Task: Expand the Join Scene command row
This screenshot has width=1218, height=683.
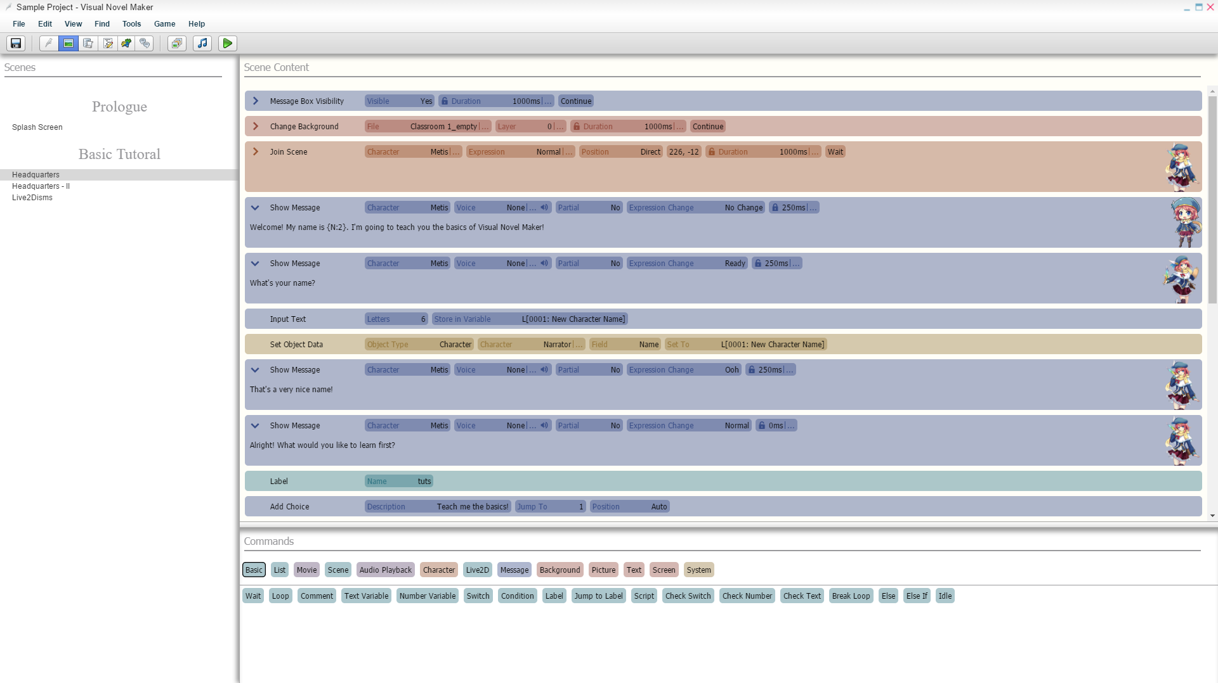Action: 256,152
